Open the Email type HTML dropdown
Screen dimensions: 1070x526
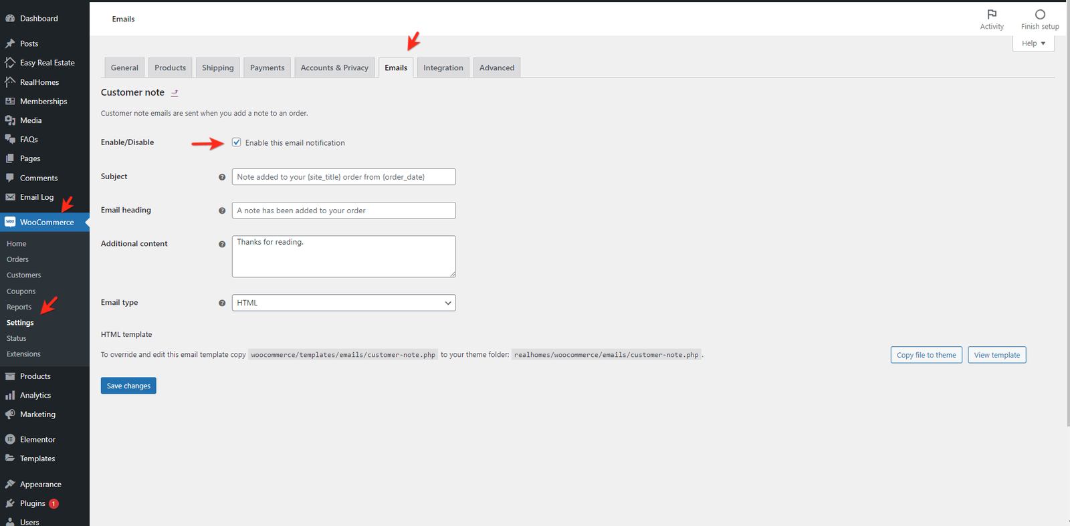click(344, 303)
